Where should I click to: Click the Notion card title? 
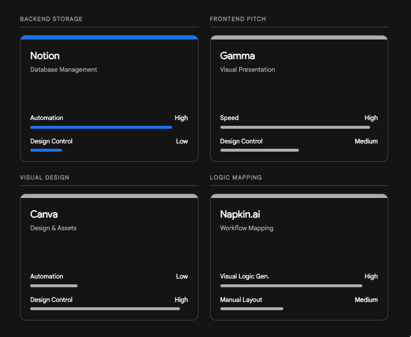(x=45, y=56)
